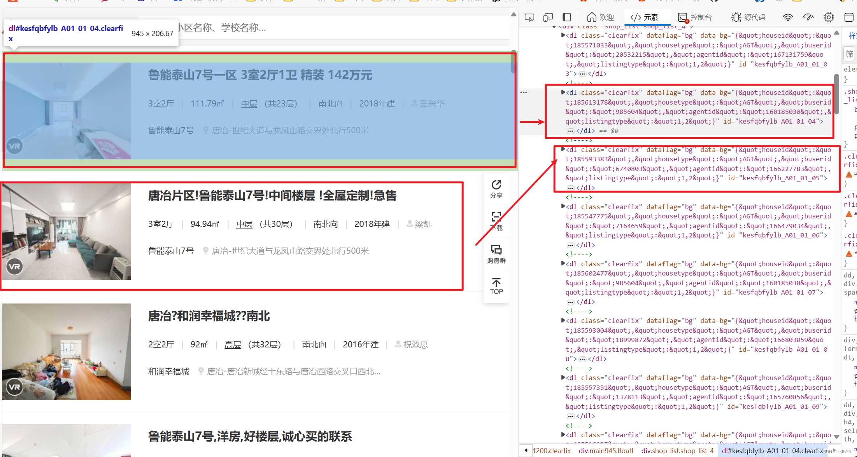The image size is (857, 457).
Task: Click VR badge on 鲁能泰山7号一区 listing photo
Action: point(14,146)
